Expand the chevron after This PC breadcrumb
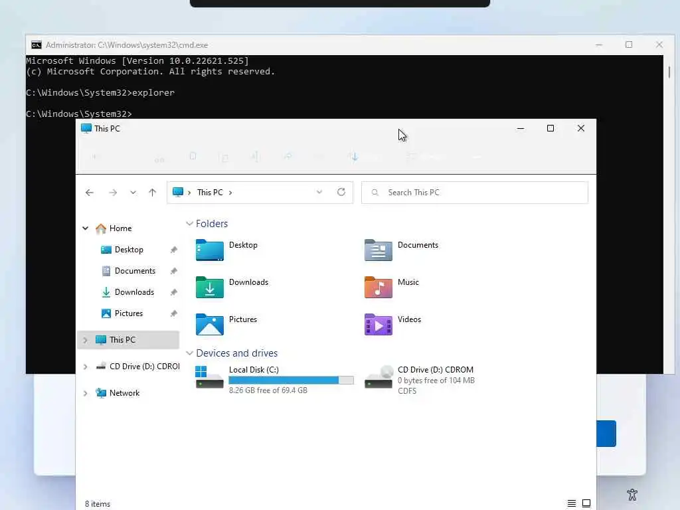 (x=230, y=193)
